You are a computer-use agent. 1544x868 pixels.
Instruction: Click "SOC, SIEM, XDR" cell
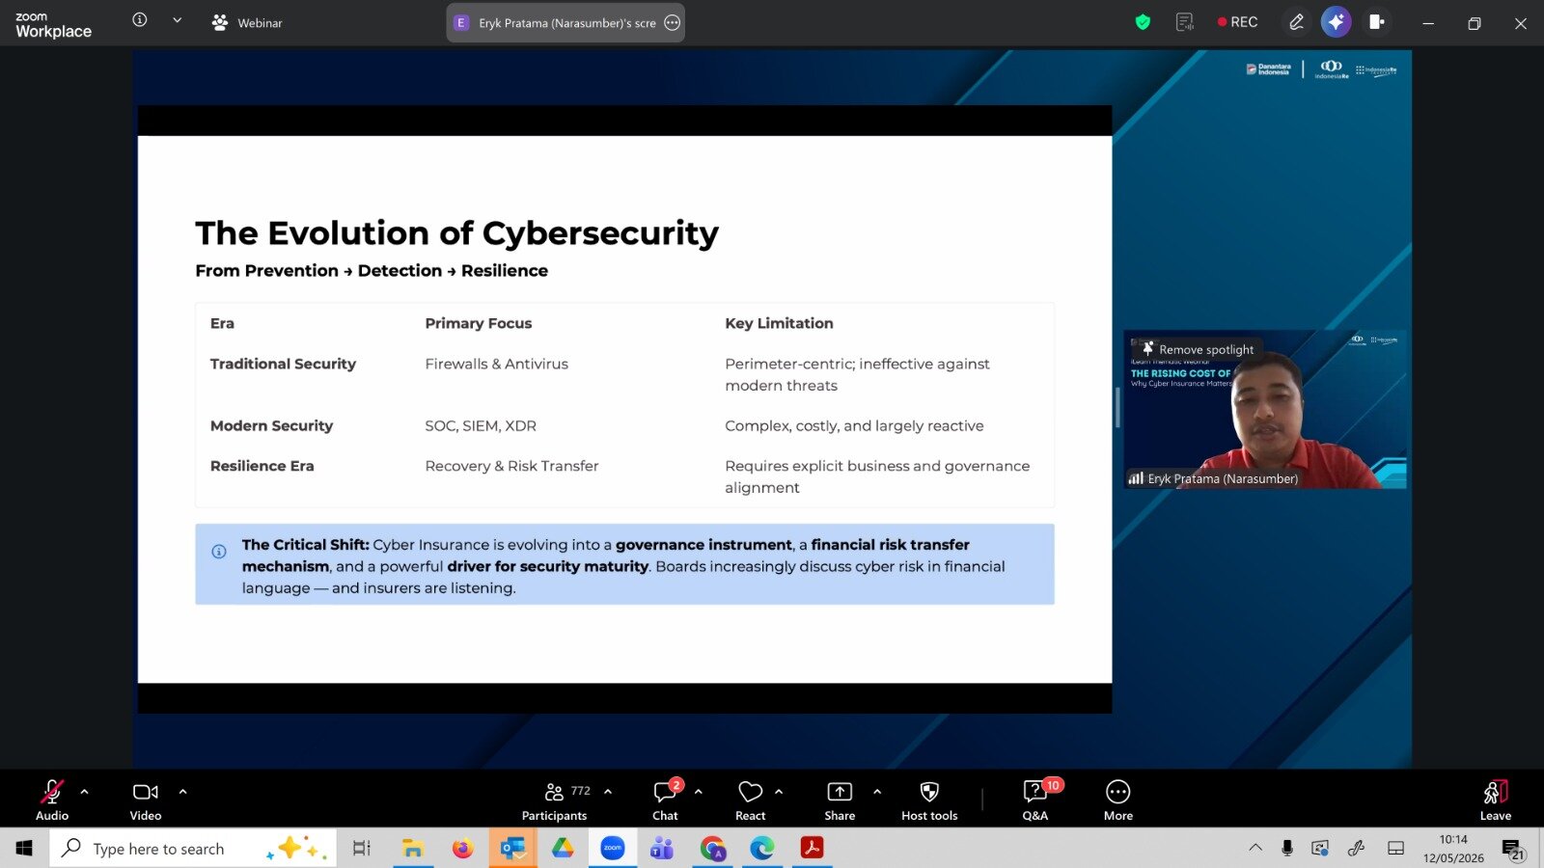coord(481,425)
